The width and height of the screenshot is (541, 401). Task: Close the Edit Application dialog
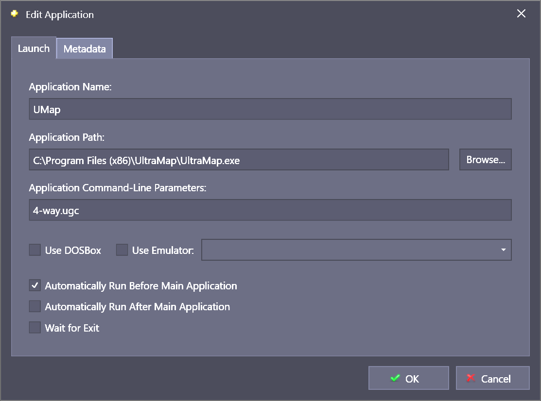coord(521,14)
